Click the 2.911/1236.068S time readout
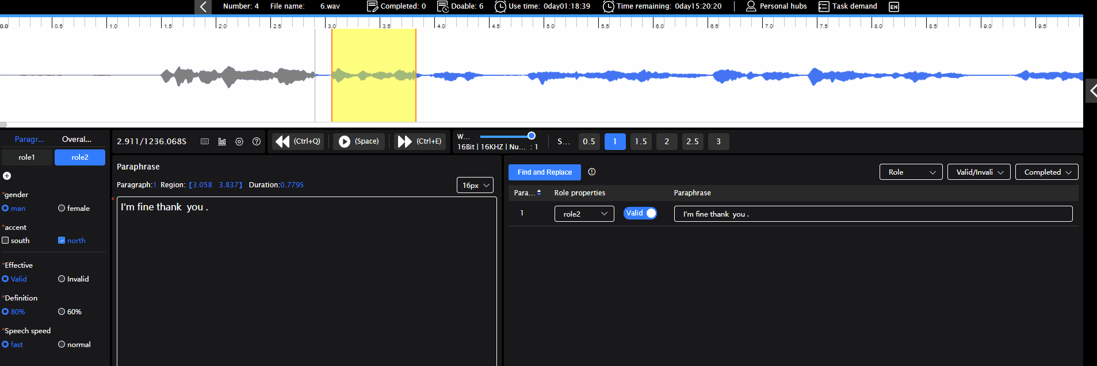The image size is (1097, 366). click(x=152, y=141)
